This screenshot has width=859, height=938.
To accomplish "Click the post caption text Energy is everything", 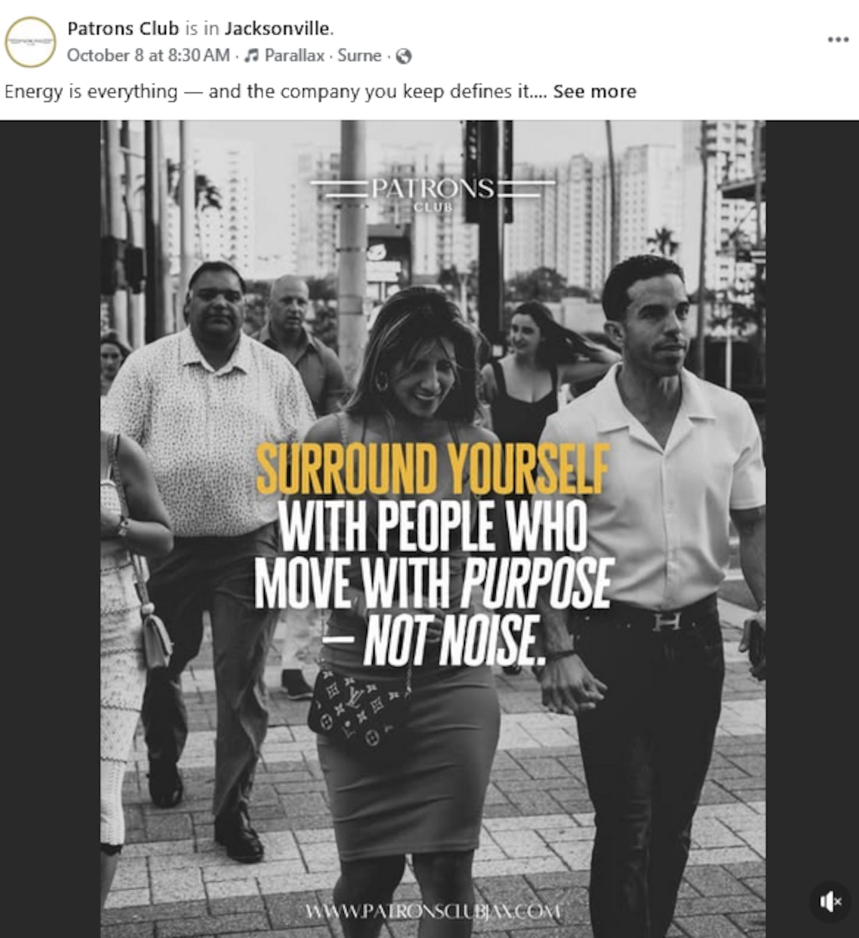I will 91,92.
